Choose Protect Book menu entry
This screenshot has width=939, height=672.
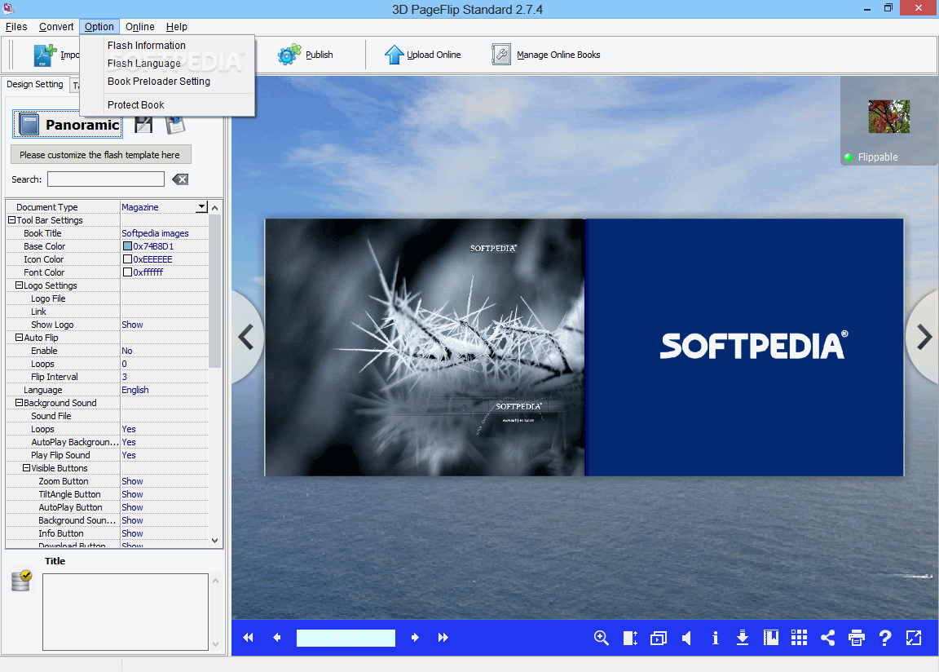[x=167, y=105]
